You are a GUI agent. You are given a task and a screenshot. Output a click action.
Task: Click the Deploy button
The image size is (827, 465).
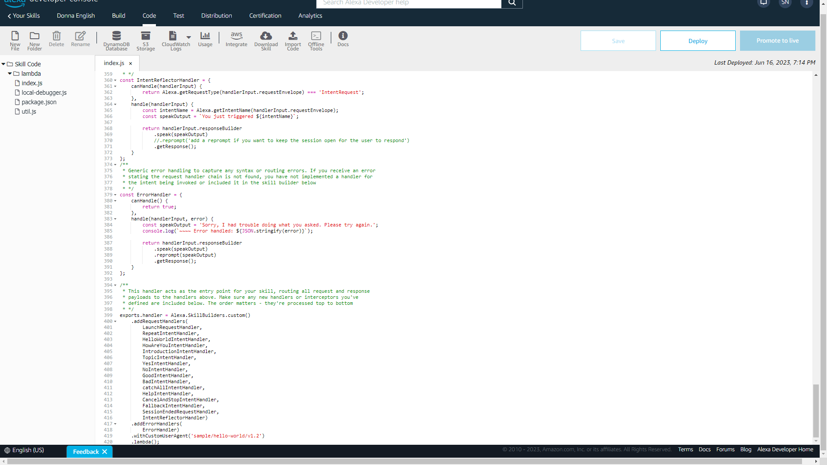pyautogui.click(x=697, y=41)
